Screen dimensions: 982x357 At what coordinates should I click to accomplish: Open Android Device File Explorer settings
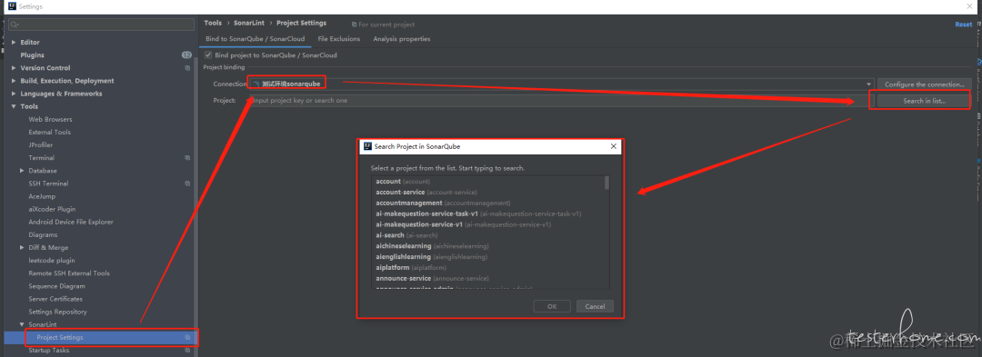[x=71, y=222]
